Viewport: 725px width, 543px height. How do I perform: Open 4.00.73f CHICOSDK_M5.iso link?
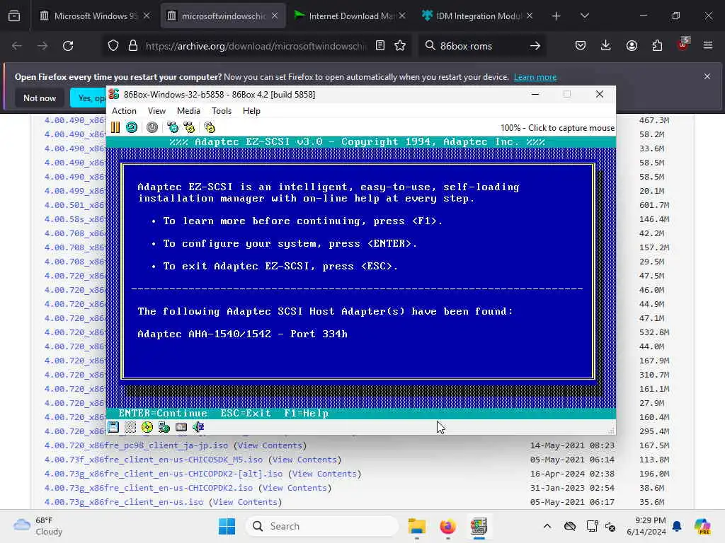click(x=154, y=460)
